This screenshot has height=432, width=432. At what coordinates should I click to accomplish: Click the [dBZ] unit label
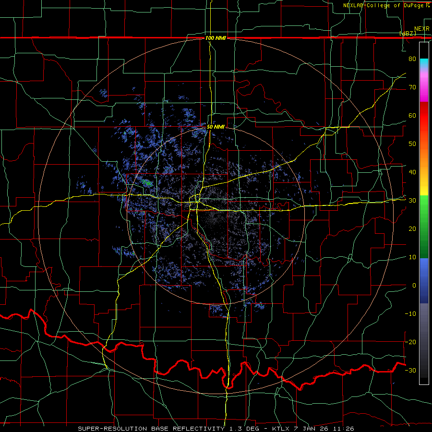(408, 33)
